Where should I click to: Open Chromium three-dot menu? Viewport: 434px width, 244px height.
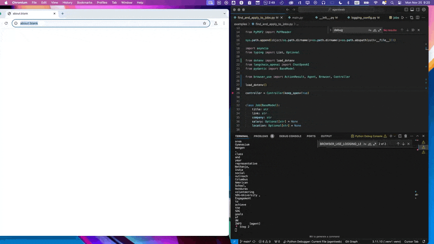[224, 23]
